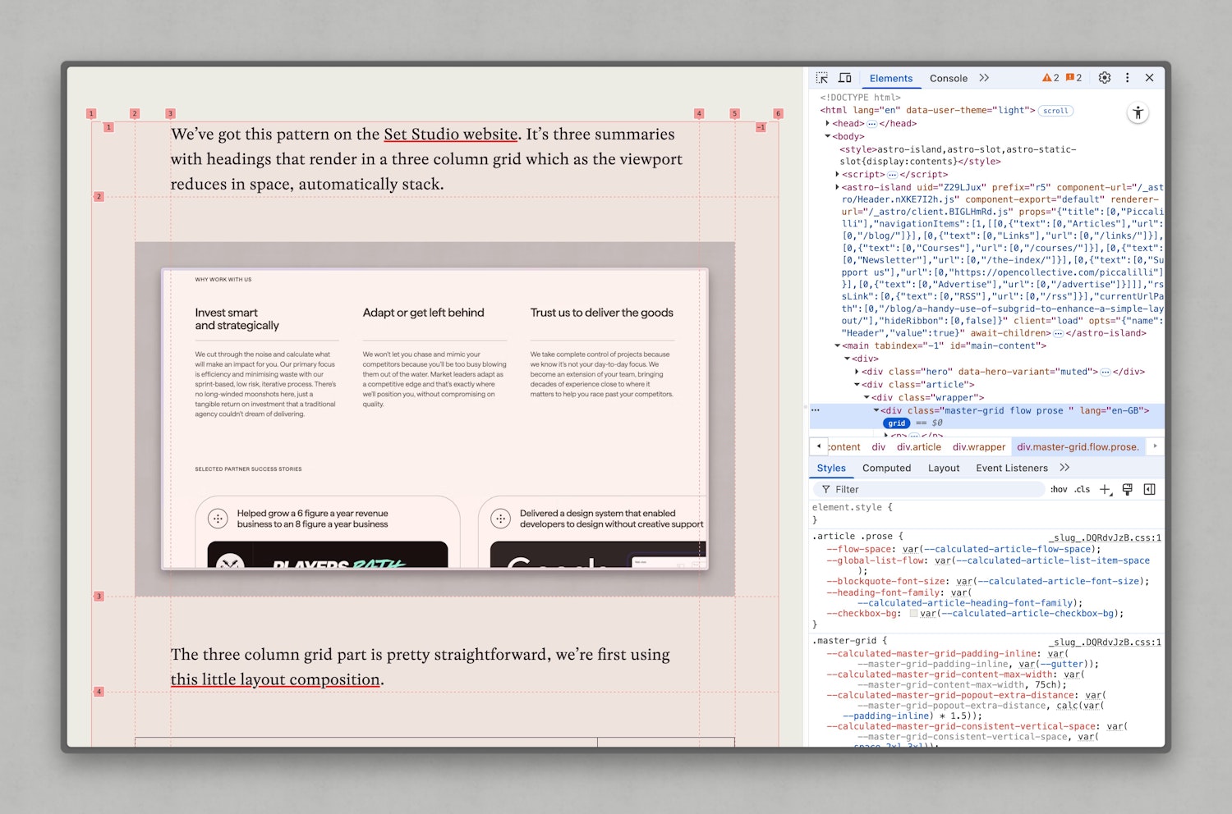Image resolution: width=1232 pixels, height=814 pixels.
Task: Open DevTools settings gear
Action: point(1104,77)
